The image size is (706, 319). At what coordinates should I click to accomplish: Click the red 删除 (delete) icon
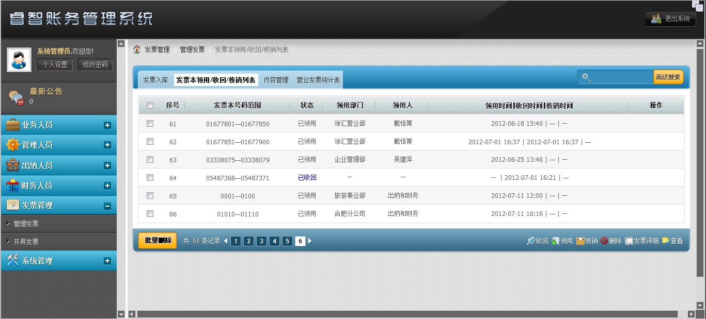[x=604, y=241]
